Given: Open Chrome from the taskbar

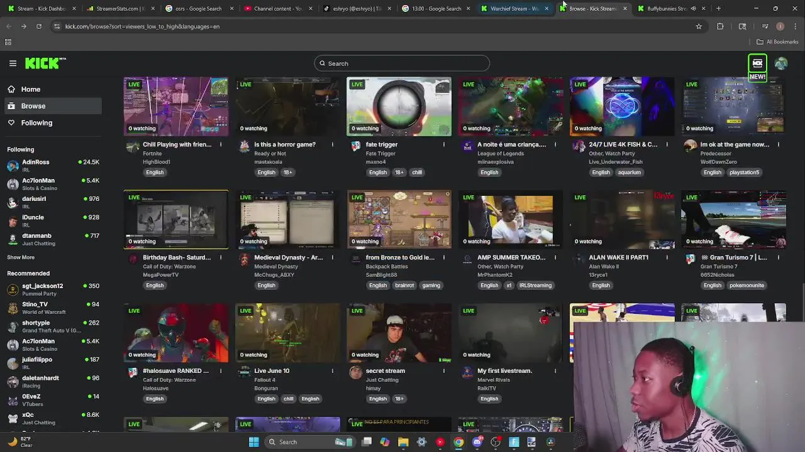Looking at the screenshot, I should [x=458, y=442].
